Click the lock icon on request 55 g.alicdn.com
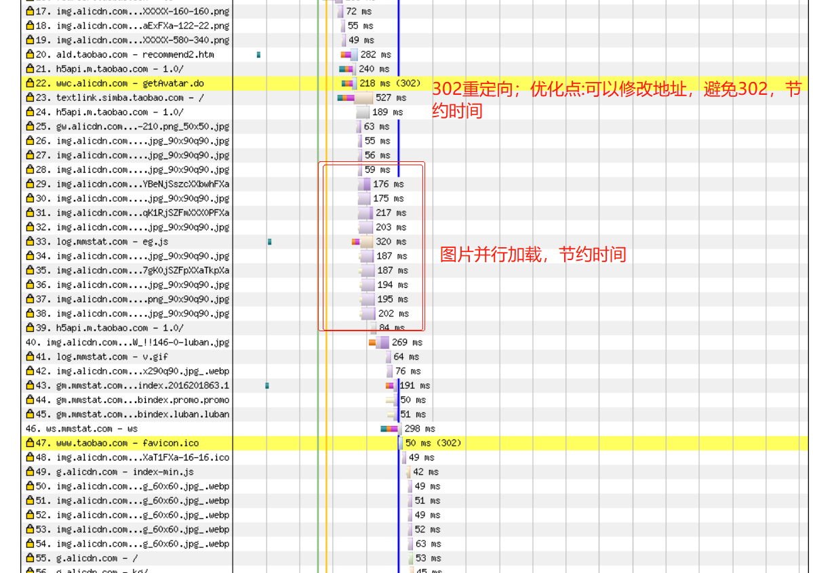Screen dimensions: 813x573 tap(30, 558)
